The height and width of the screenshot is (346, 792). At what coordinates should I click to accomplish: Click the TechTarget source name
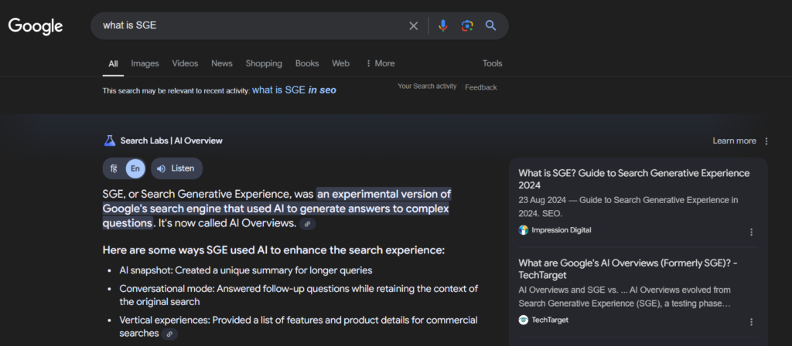[x=550, y=320]
